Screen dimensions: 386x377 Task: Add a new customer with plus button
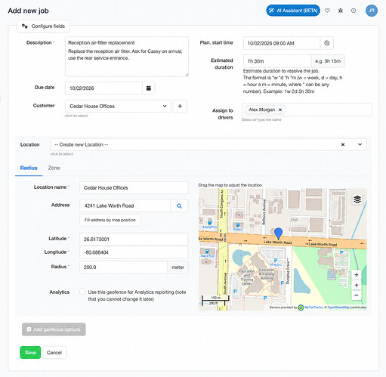click(x=180, y=106)
